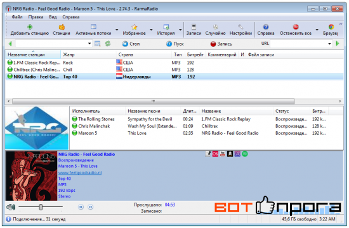Screen dimensions: 349x228
Task: Sort by Страна column header
Action: pyautogui.click(x=144, y=54)
